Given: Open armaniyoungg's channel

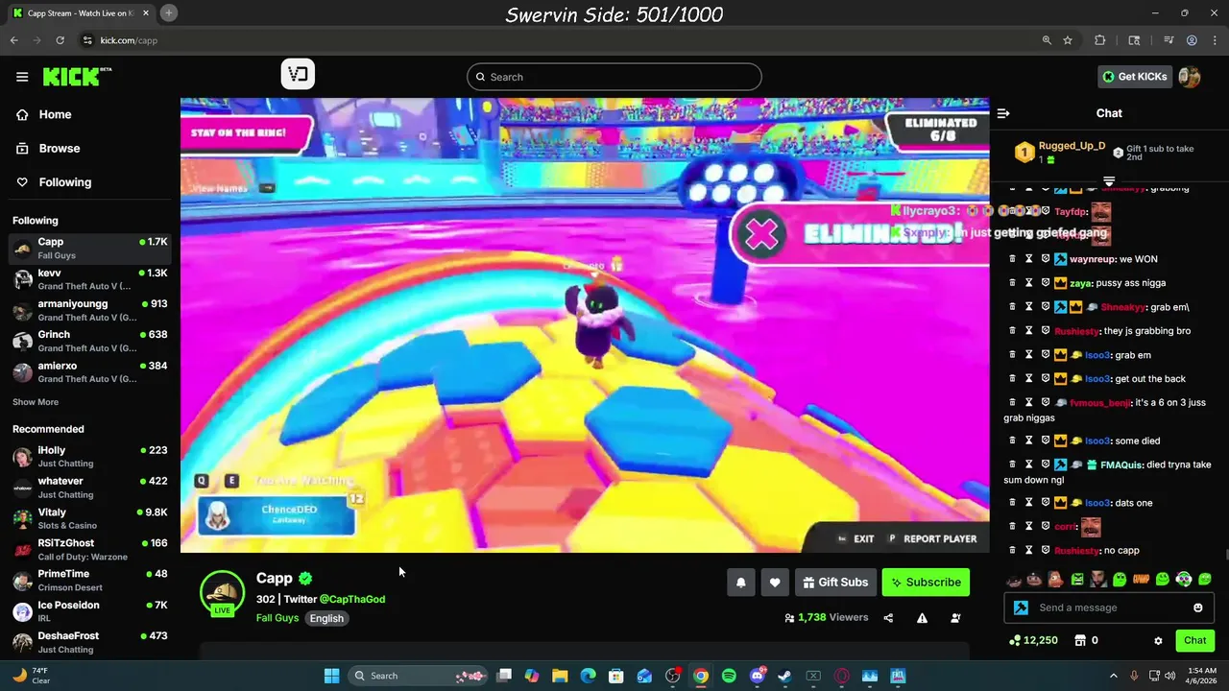Looking at the screenshot, I should [x=89, y=310].
